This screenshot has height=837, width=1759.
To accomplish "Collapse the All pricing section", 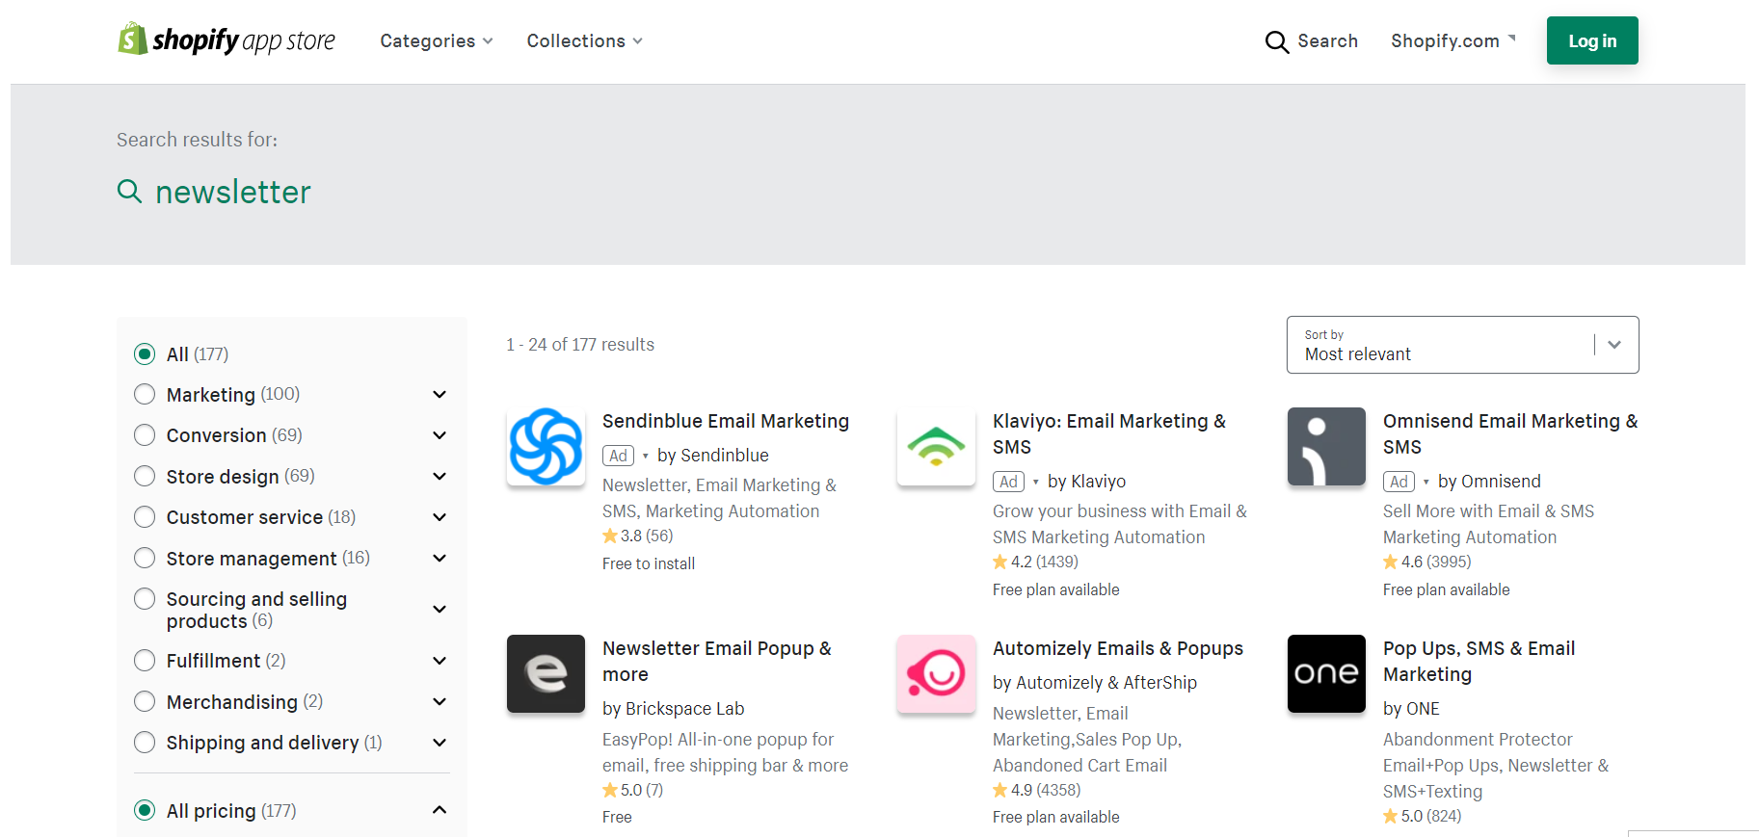I will coord(440,810).
